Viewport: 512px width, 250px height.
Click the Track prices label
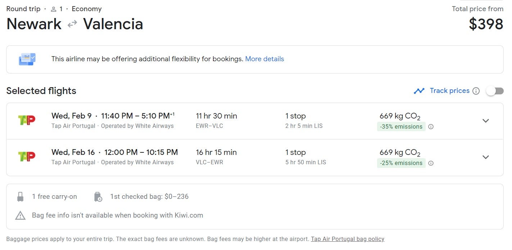[x=449, y=91]
